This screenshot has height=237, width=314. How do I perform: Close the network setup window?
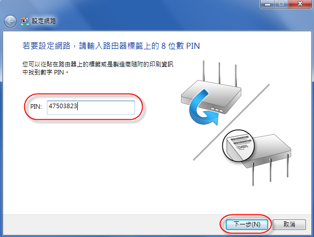click(x=300, y=4)
